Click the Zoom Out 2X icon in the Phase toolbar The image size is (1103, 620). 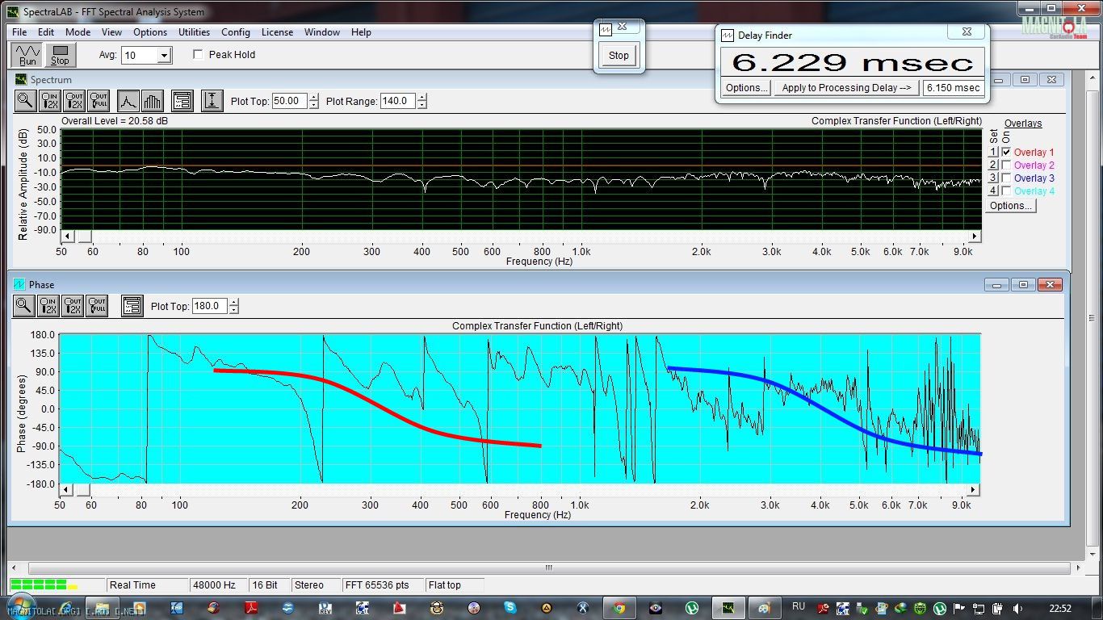[x=73, y=306]
